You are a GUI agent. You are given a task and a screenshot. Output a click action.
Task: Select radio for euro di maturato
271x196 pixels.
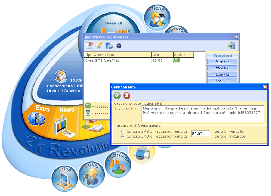pos(123,136)
